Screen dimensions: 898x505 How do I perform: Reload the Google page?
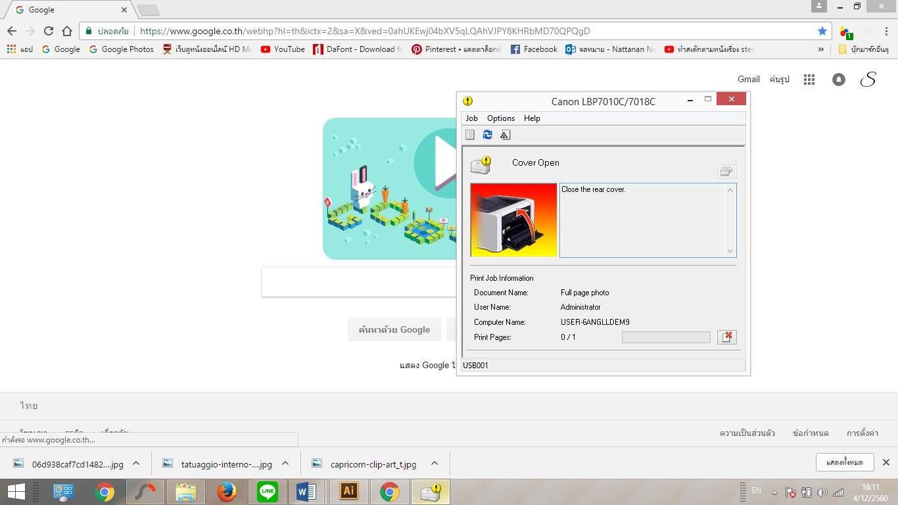point(49,31)
